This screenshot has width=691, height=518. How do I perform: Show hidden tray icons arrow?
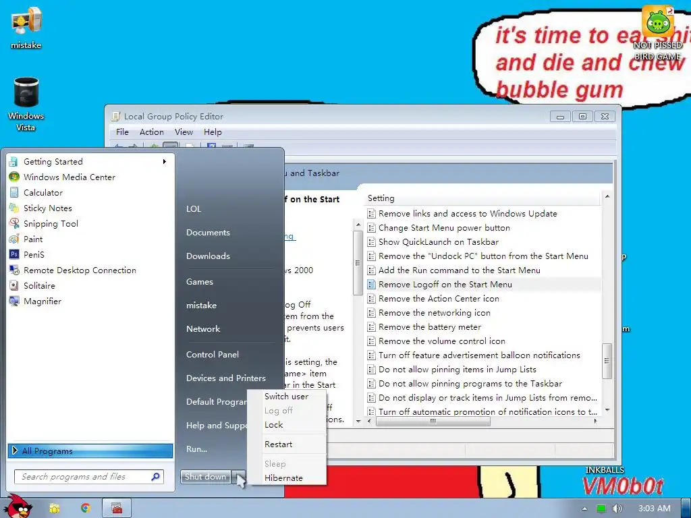click(x=584, y=509)
